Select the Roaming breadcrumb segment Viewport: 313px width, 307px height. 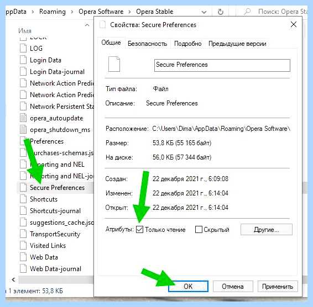point(53,12)
